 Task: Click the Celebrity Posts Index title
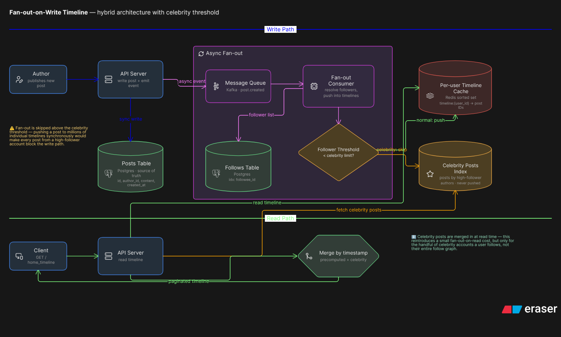point(460,168)
